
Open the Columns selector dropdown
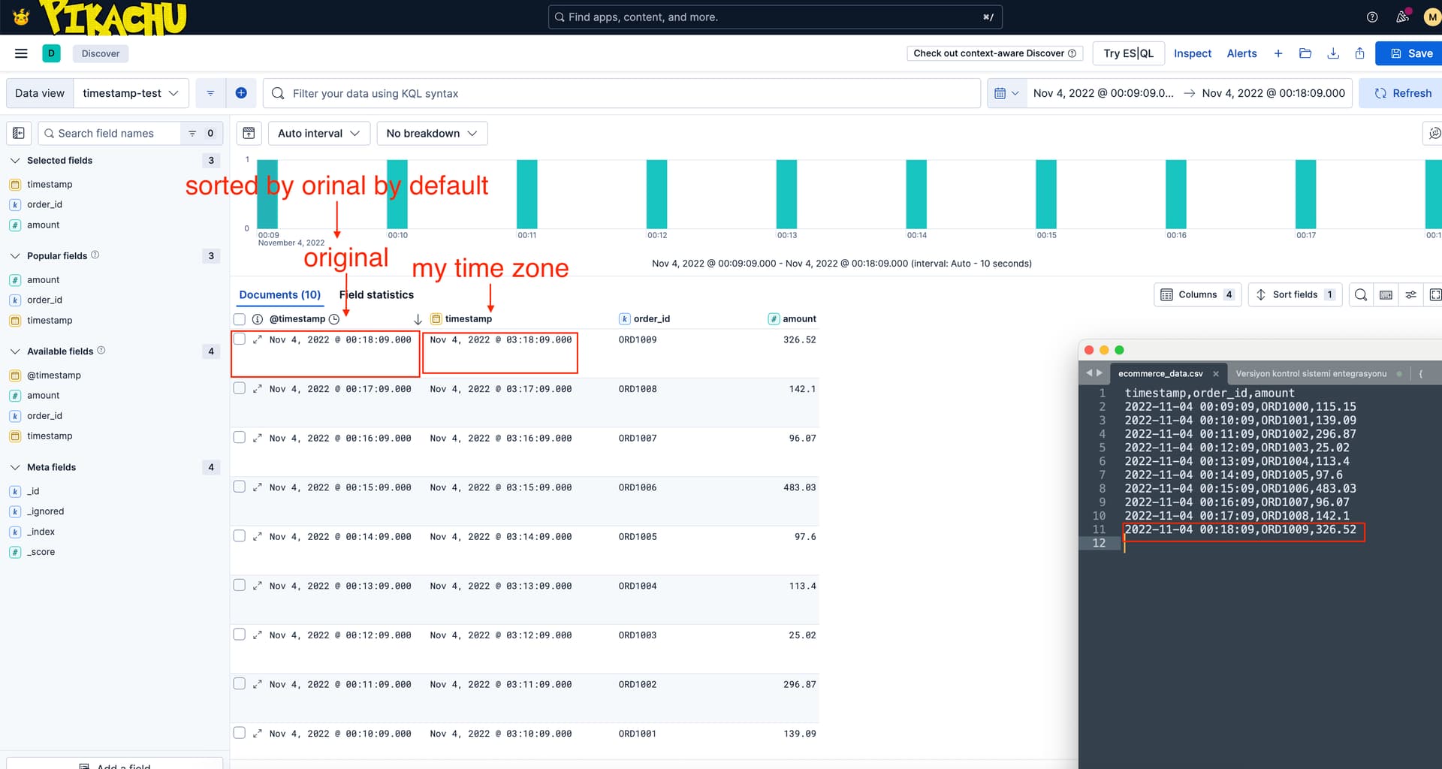coord(1197,294)
